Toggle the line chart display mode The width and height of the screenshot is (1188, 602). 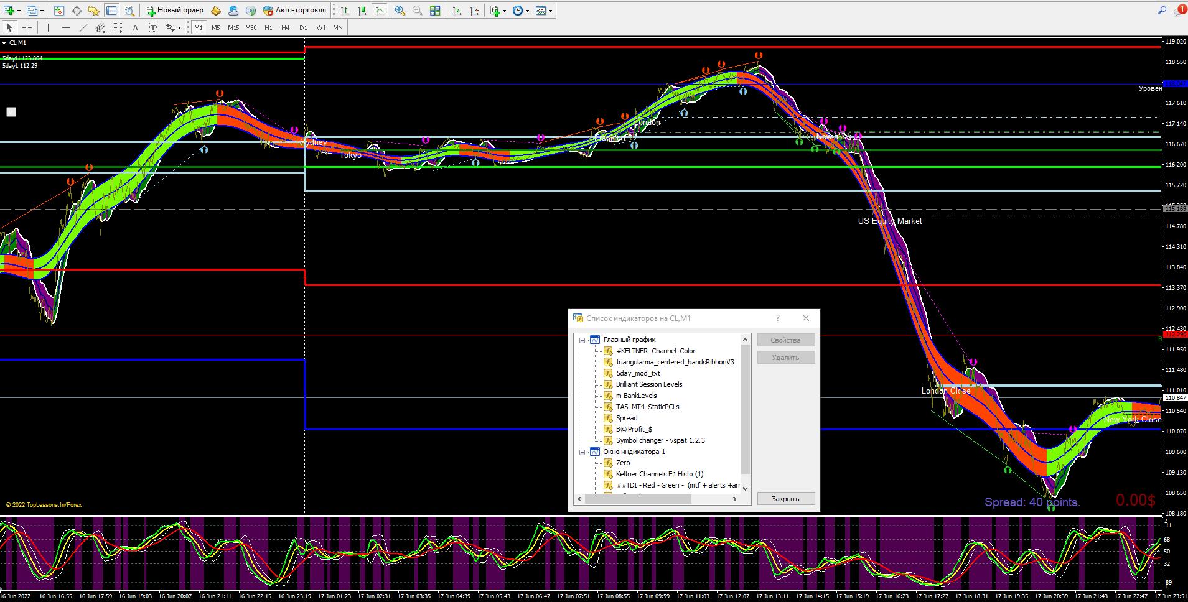[380, 11]
